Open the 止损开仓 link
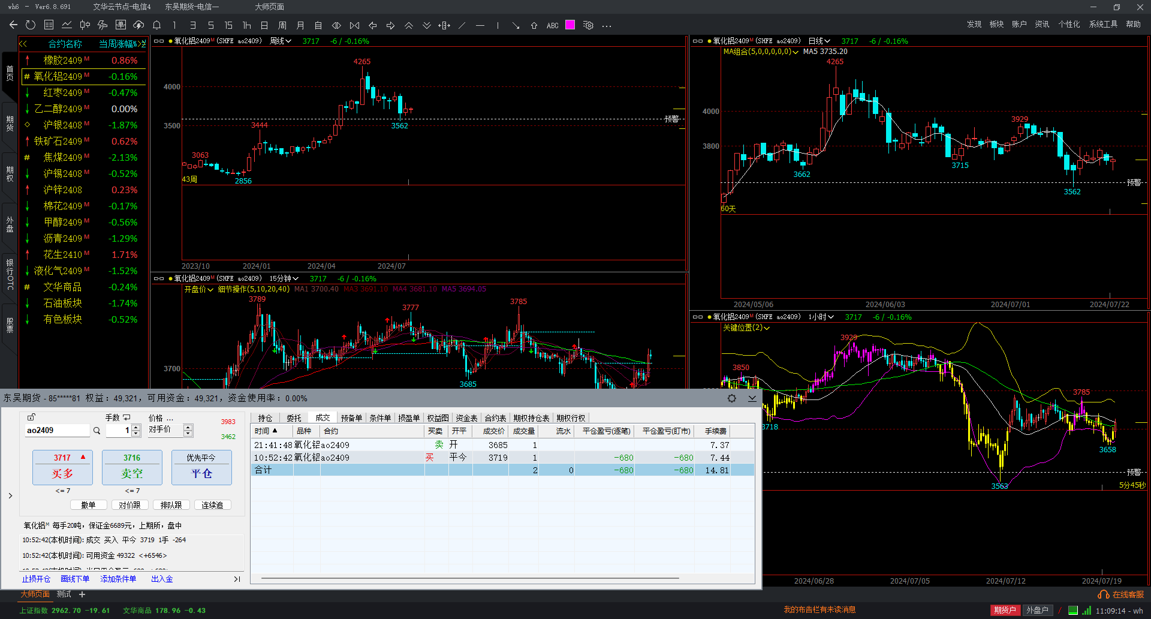This screenshot has height=619, width=1151. point(36,579)
